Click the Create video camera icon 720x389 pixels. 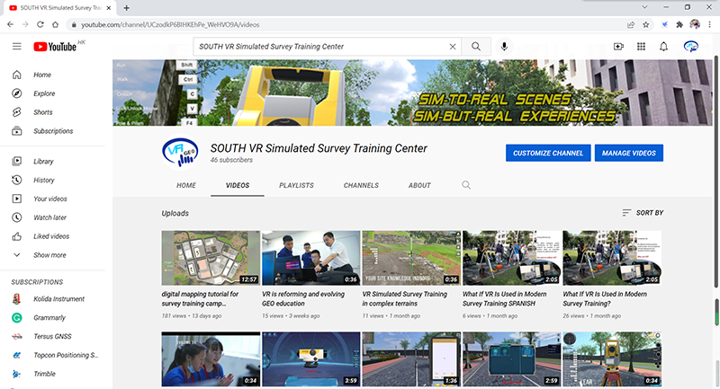pyautogui.click(x=618, y=47)
